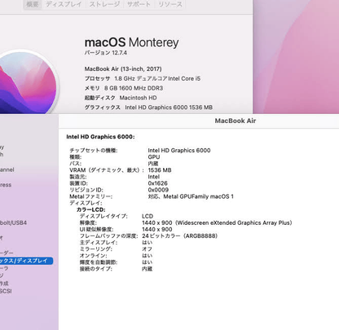Select the sidebar item ending in SCSI
Viewport: 339px width, 330px height.
point(6,291)
